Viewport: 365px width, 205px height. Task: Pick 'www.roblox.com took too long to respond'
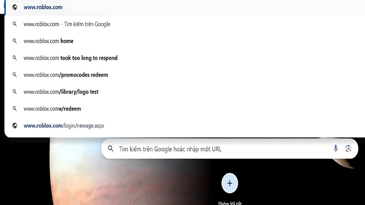point(185,58)
